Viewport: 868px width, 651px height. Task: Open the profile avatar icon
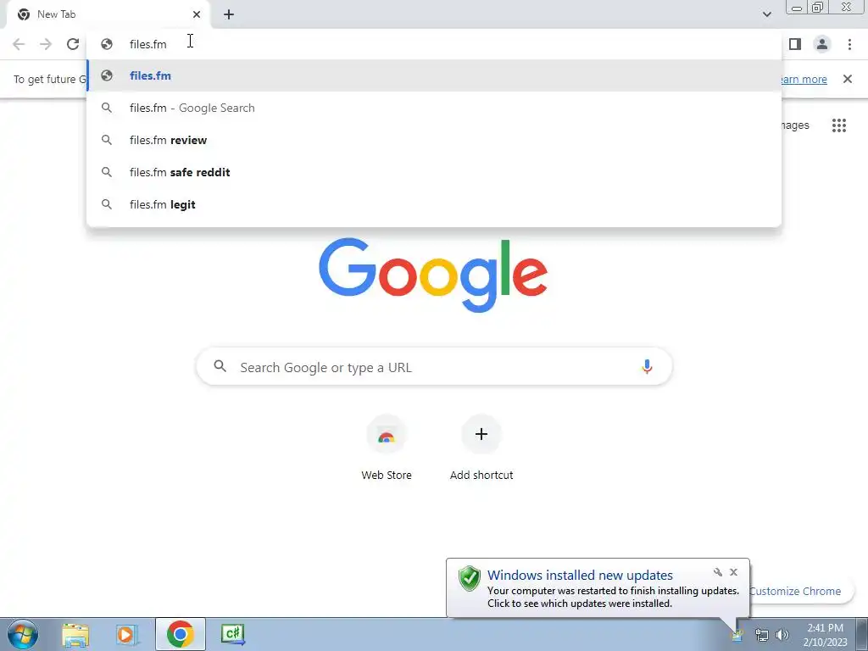click(x=822, y=44)
